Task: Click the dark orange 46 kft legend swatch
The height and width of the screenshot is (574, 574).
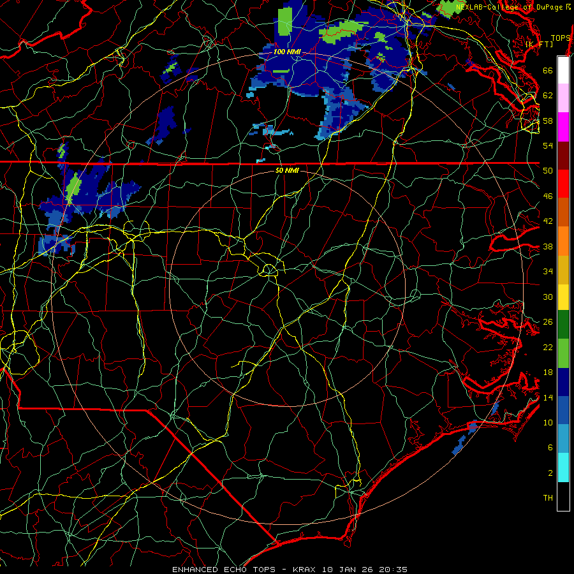Action: pos(563,212)
